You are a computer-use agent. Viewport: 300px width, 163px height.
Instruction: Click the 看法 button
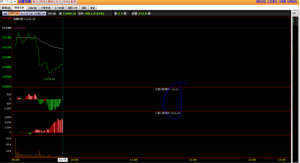coord(35,2)
